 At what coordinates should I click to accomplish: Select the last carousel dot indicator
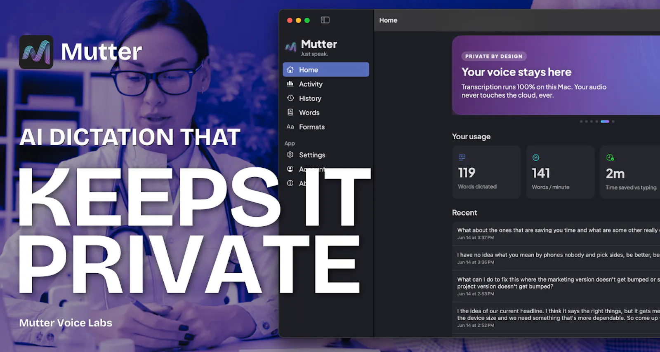pos(613,122)
